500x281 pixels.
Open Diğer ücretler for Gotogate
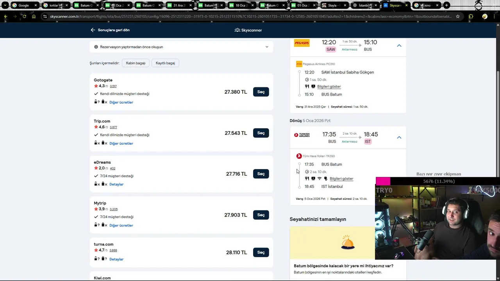tap(121, 102)
